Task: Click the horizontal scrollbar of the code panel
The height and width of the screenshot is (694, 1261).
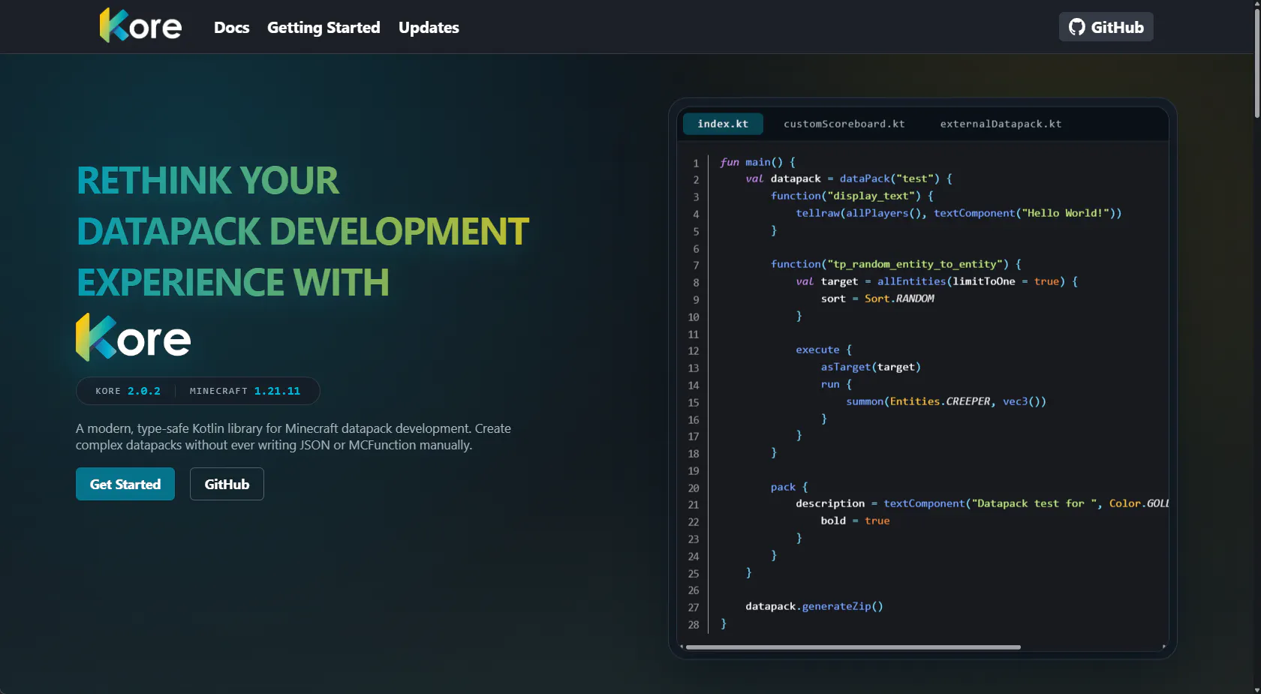Action: coord(853,647)
